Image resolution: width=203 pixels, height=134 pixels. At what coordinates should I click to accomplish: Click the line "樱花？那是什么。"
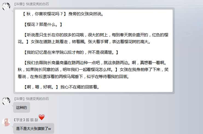[x=43, y=24]
